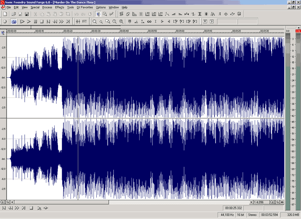Click the Stereo channels status field
Image resolution: width=301 pixels, height=219 pixels.
252,215
